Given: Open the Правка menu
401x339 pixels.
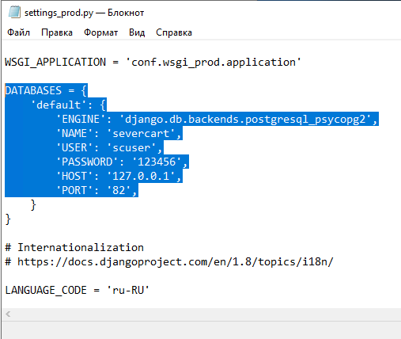Looking at the screenshot, I should (x=57, y=32).
